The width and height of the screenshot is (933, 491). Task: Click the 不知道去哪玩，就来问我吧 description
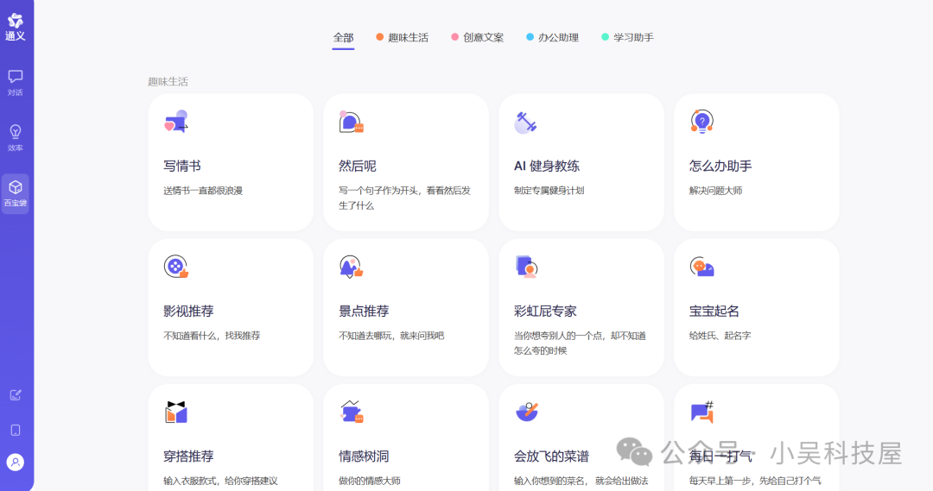(391, 336)
